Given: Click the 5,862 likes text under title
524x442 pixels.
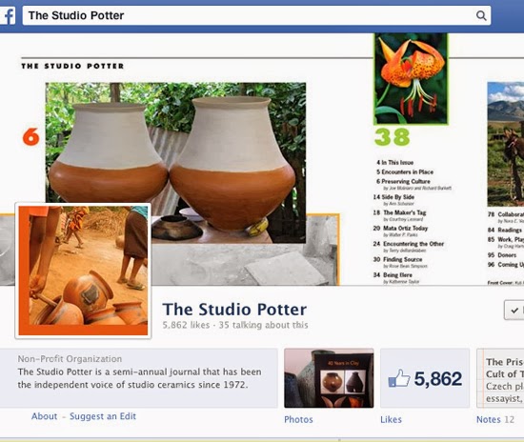Looking at the screenshot, I should pyautogui.click(x=186, y=325).
